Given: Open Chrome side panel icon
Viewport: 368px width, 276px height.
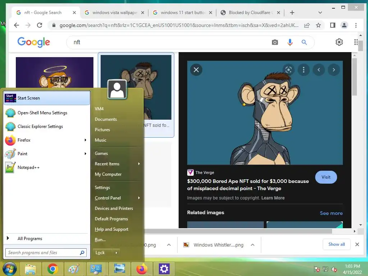Looking at the screenshot, I should click(x=332, y=25).
